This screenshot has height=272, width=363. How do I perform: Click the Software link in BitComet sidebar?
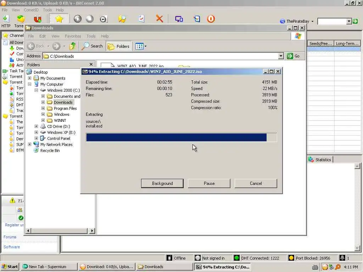click(12, 247)
